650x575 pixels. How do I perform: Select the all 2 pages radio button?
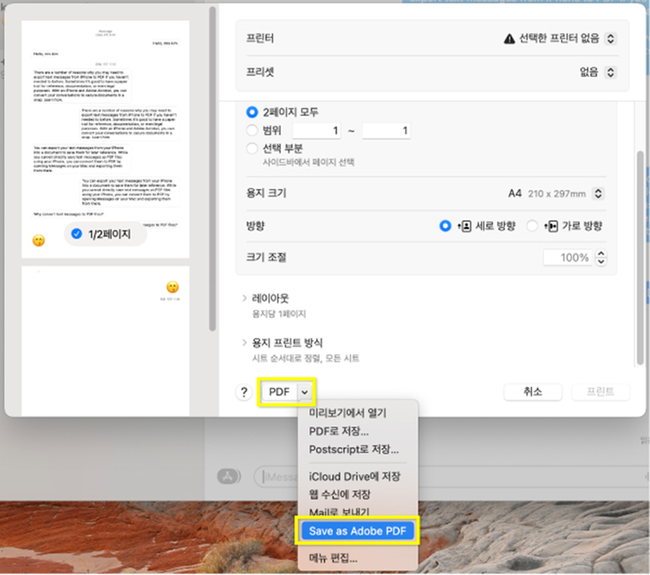tap(252, 112)
